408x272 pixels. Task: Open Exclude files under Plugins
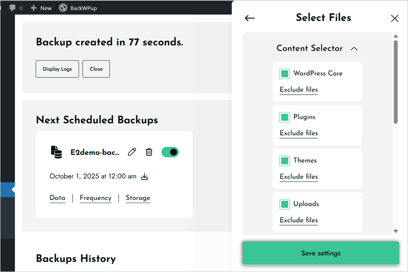pyautogui.click(x=298, y=133)
